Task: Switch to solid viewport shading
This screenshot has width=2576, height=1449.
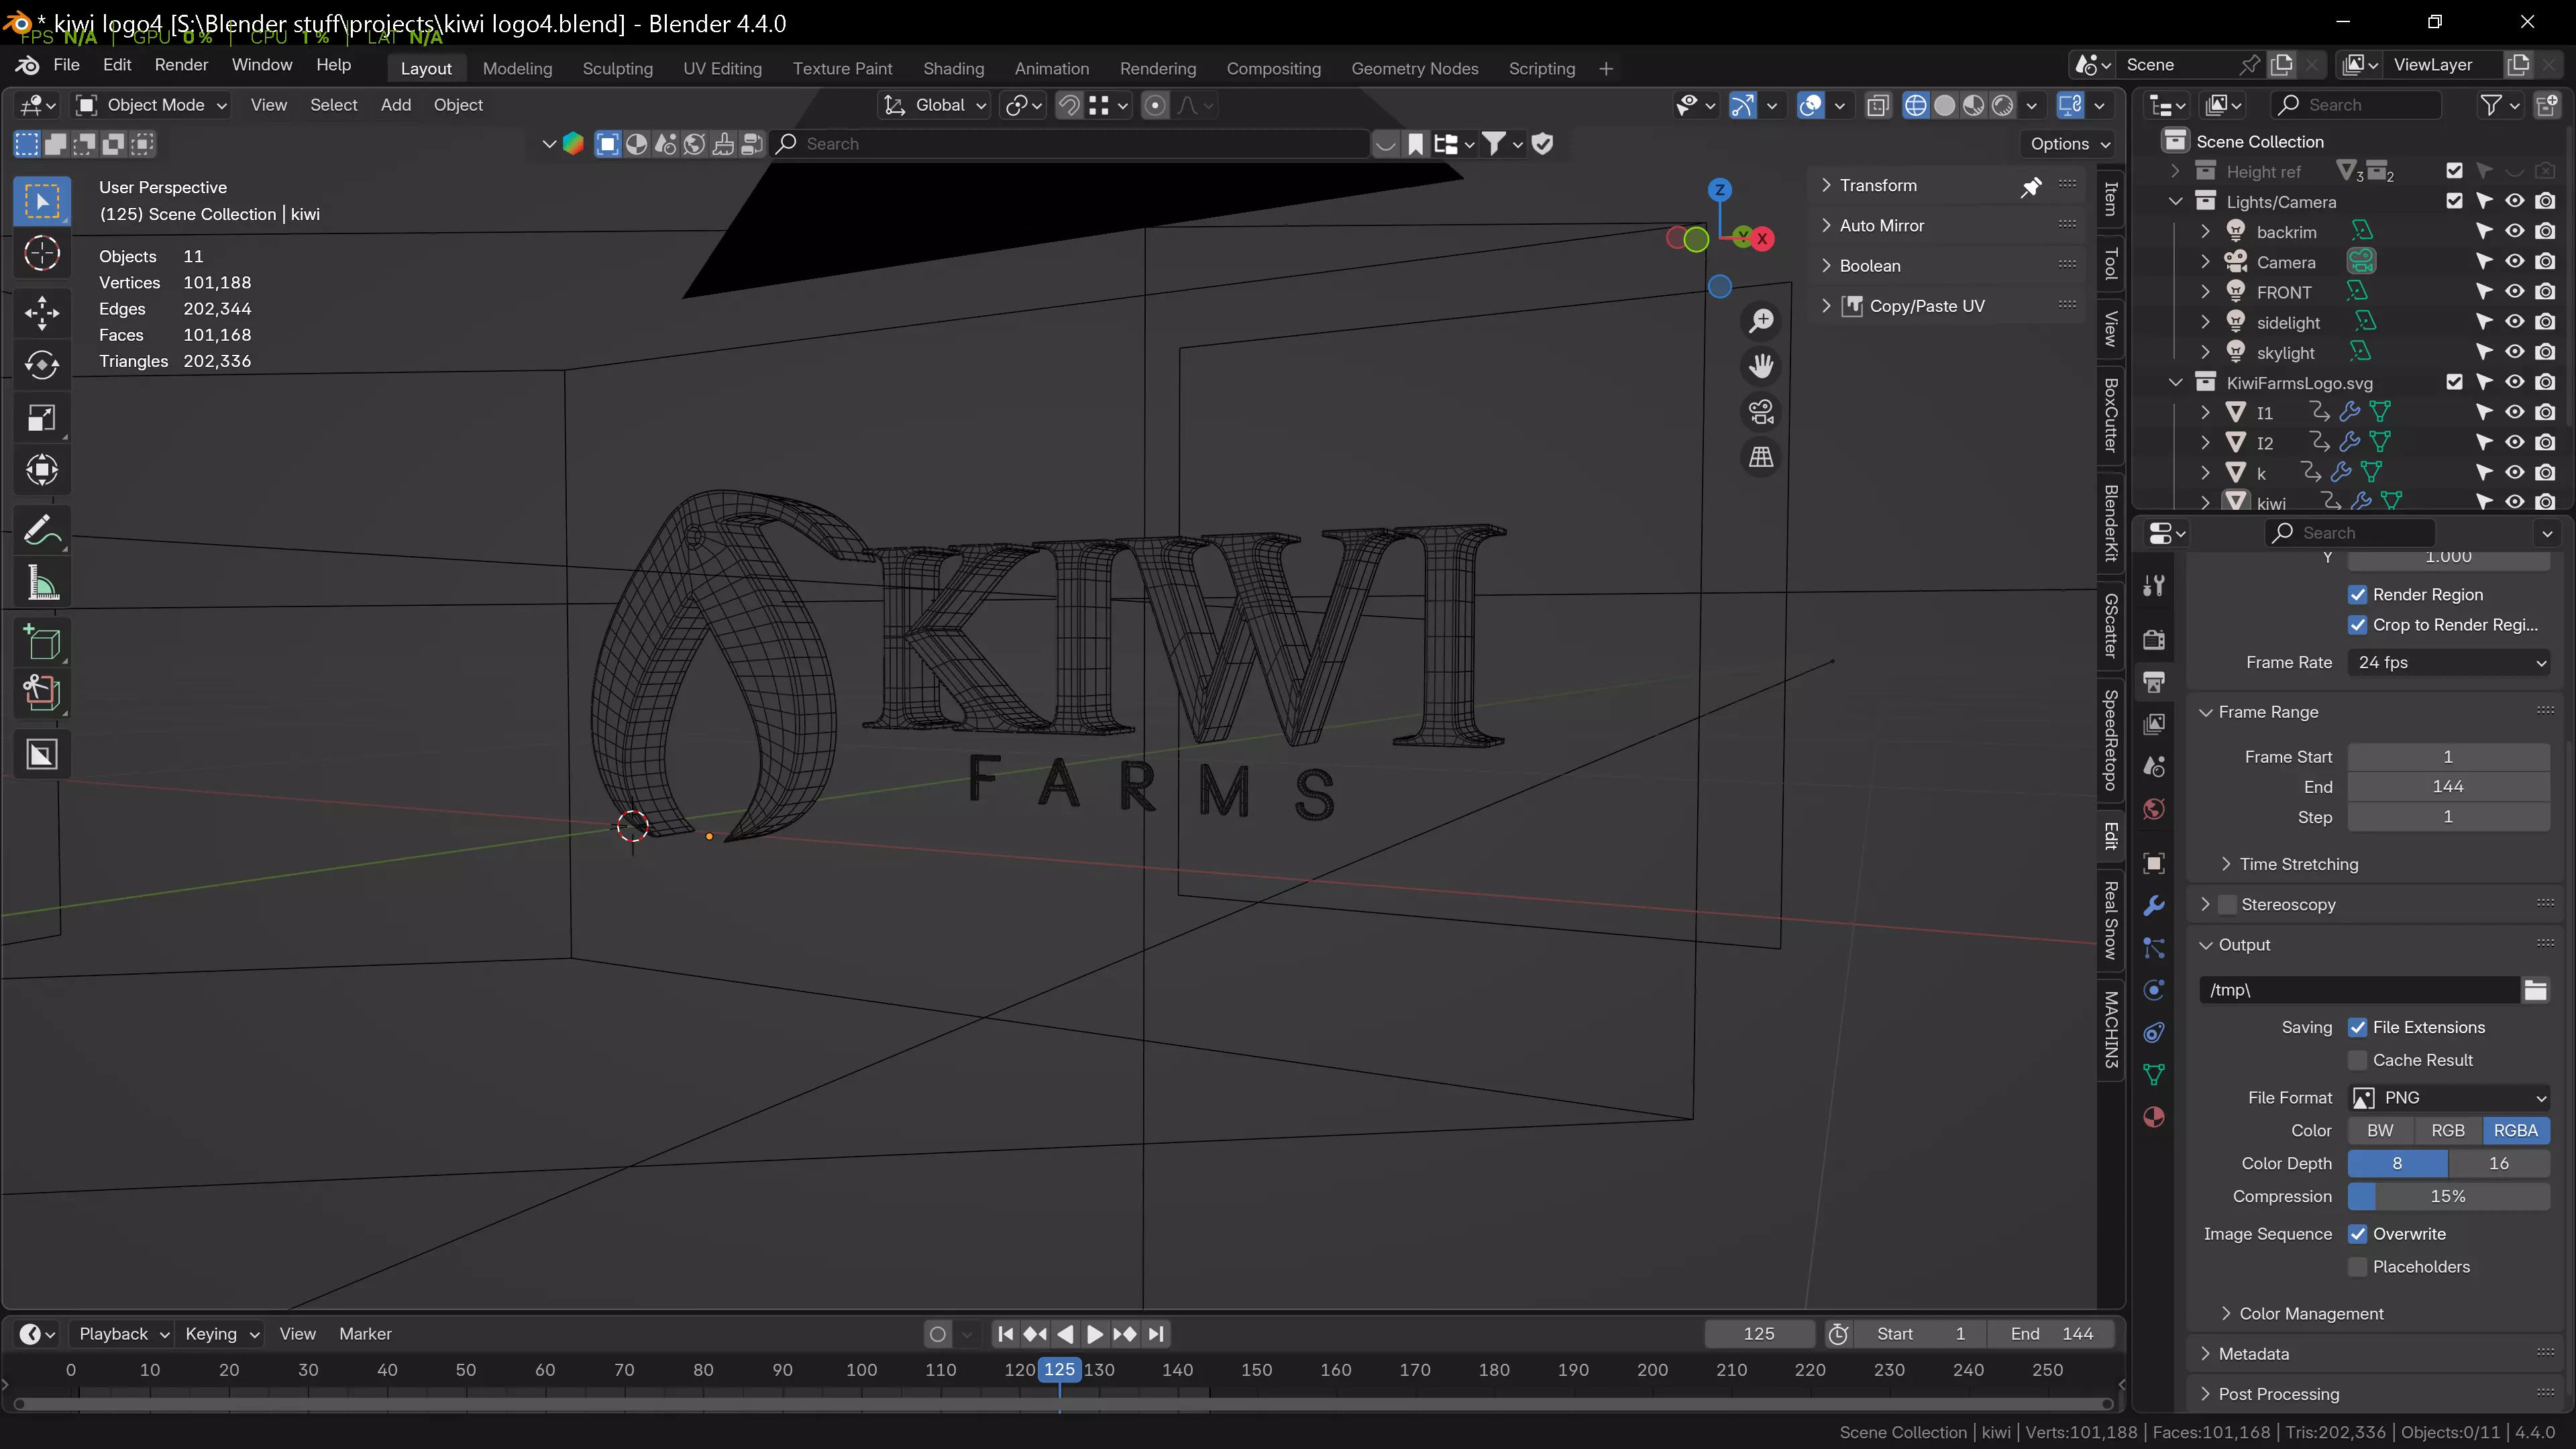Action: (1944, 105)
